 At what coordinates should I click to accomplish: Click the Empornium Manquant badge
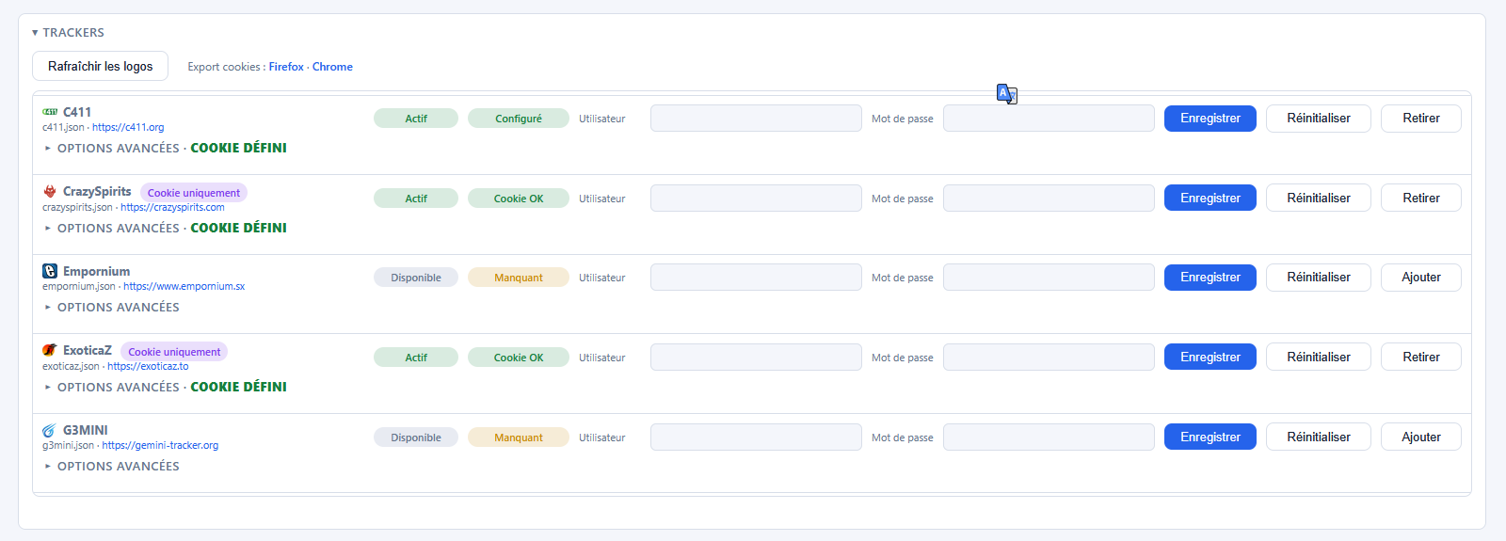click(x=519, y=278)
